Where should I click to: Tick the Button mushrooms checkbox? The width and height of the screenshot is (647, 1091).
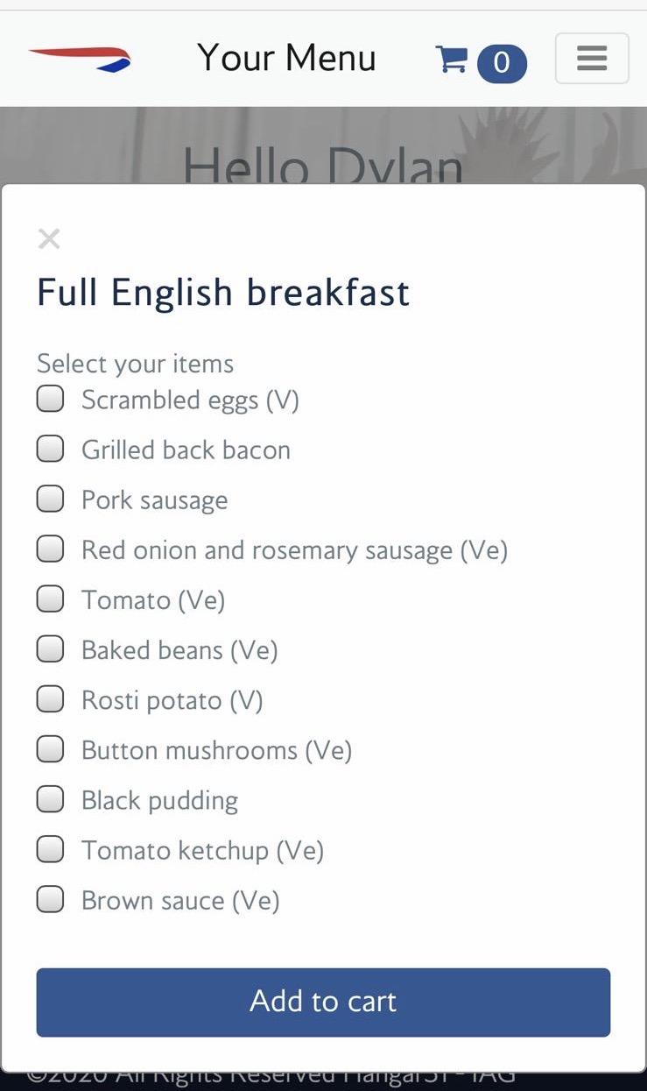(x=51, y=749)
